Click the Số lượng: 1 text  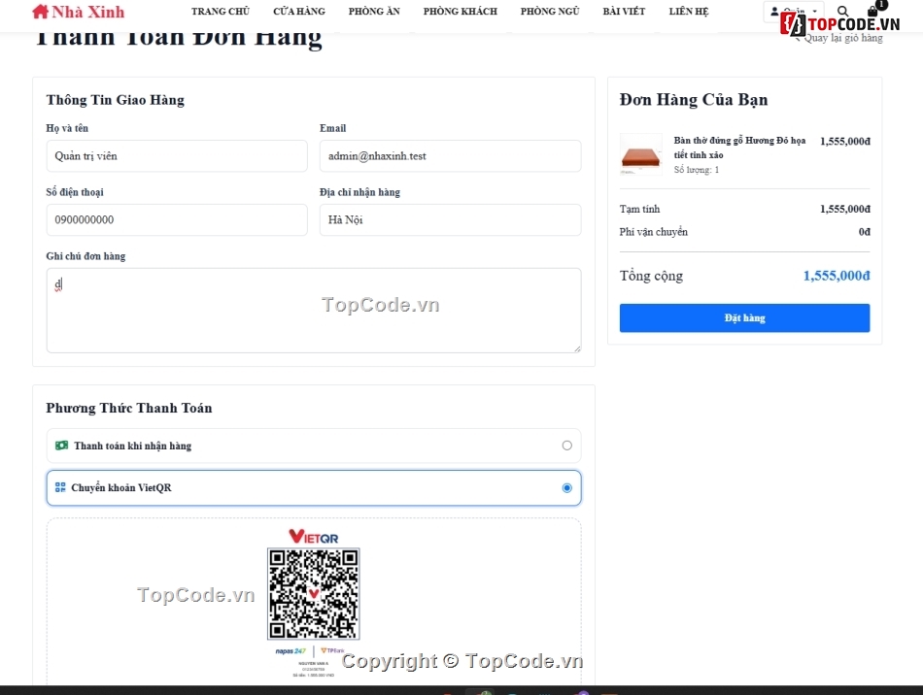click(x=697, y=170)
